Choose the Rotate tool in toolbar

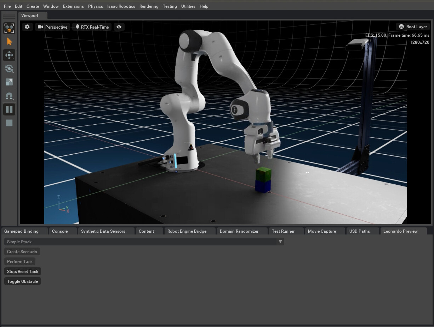tap(9, 69)
